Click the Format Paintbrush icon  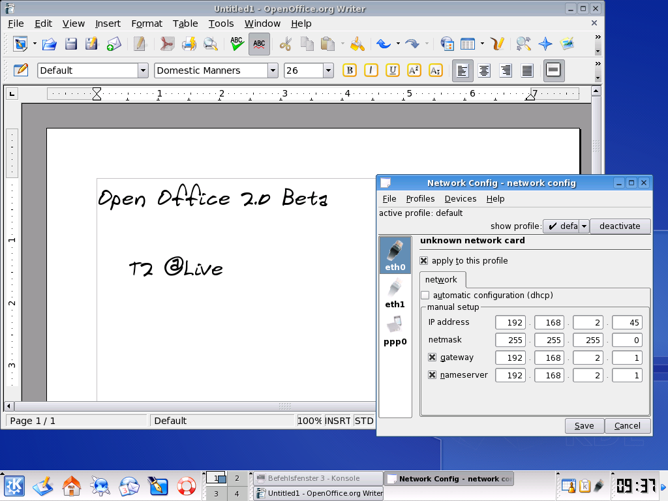pyautogui.click(x=357, y=44)
